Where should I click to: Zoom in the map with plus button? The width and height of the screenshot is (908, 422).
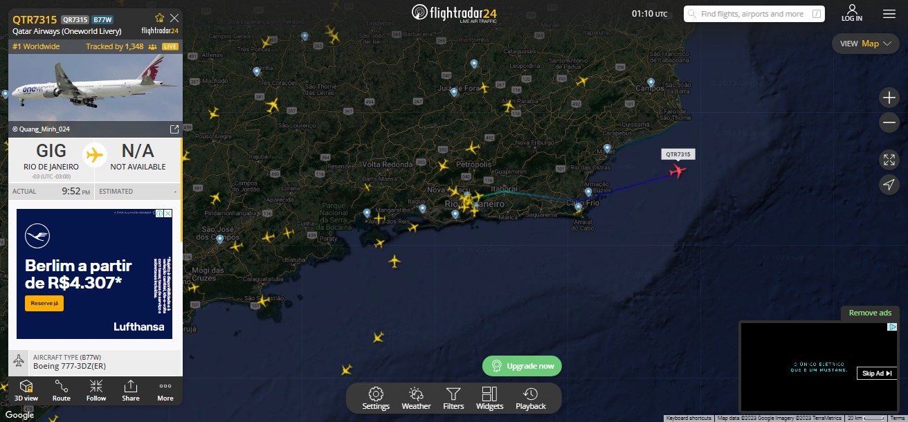[889, 98]
